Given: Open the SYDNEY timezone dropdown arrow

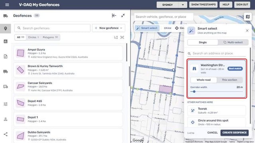Looking at the screenshot, I should pyautogui.click(x=183, y=5).
